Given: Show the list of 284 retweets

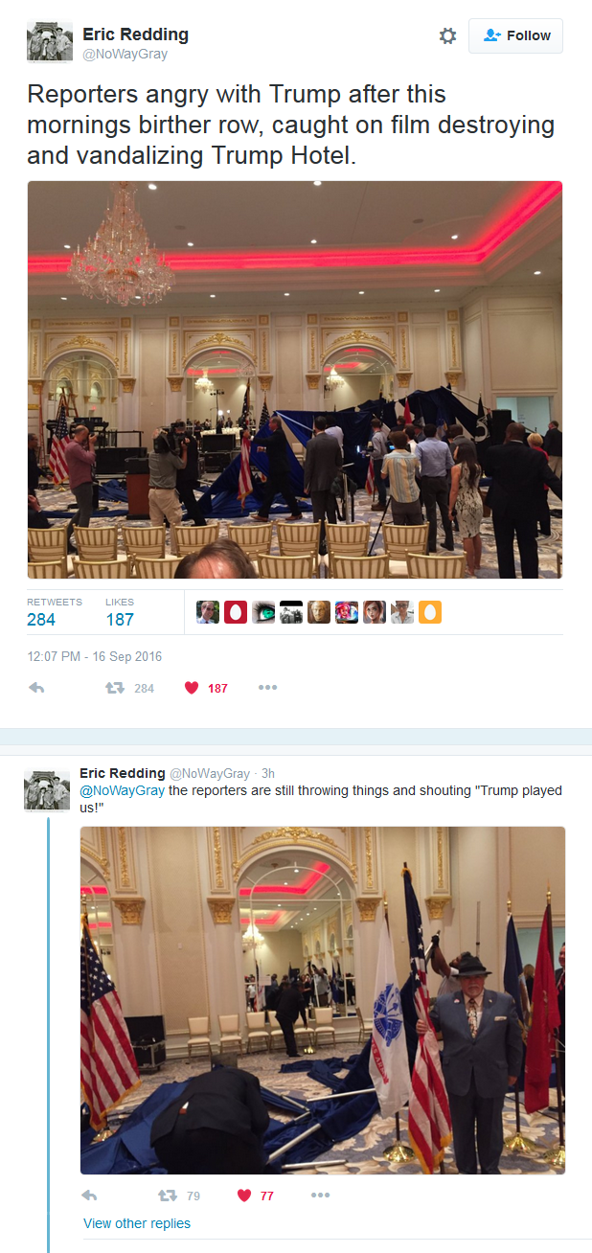Looking at the screenshot, I should (41, 612).
